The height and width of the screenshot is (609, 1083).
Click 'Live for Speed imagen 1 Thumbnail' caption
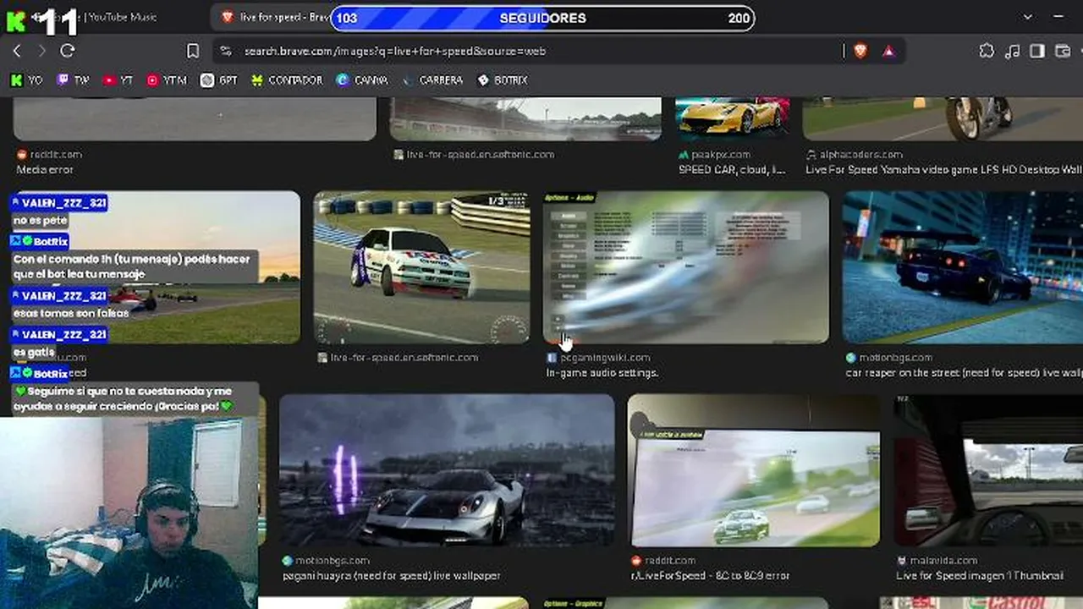pyautogui.click(x=980, y=576)
